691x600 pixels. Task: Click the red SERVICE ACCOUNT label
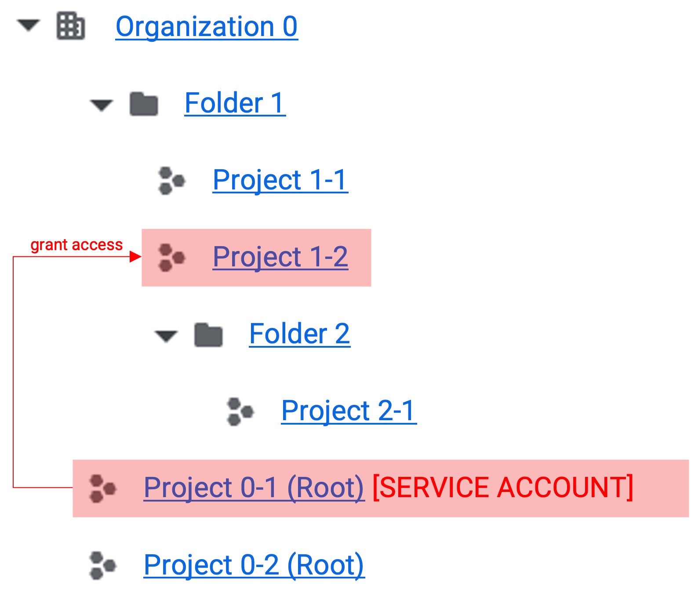pyautogui.click(x=503, y=488)
